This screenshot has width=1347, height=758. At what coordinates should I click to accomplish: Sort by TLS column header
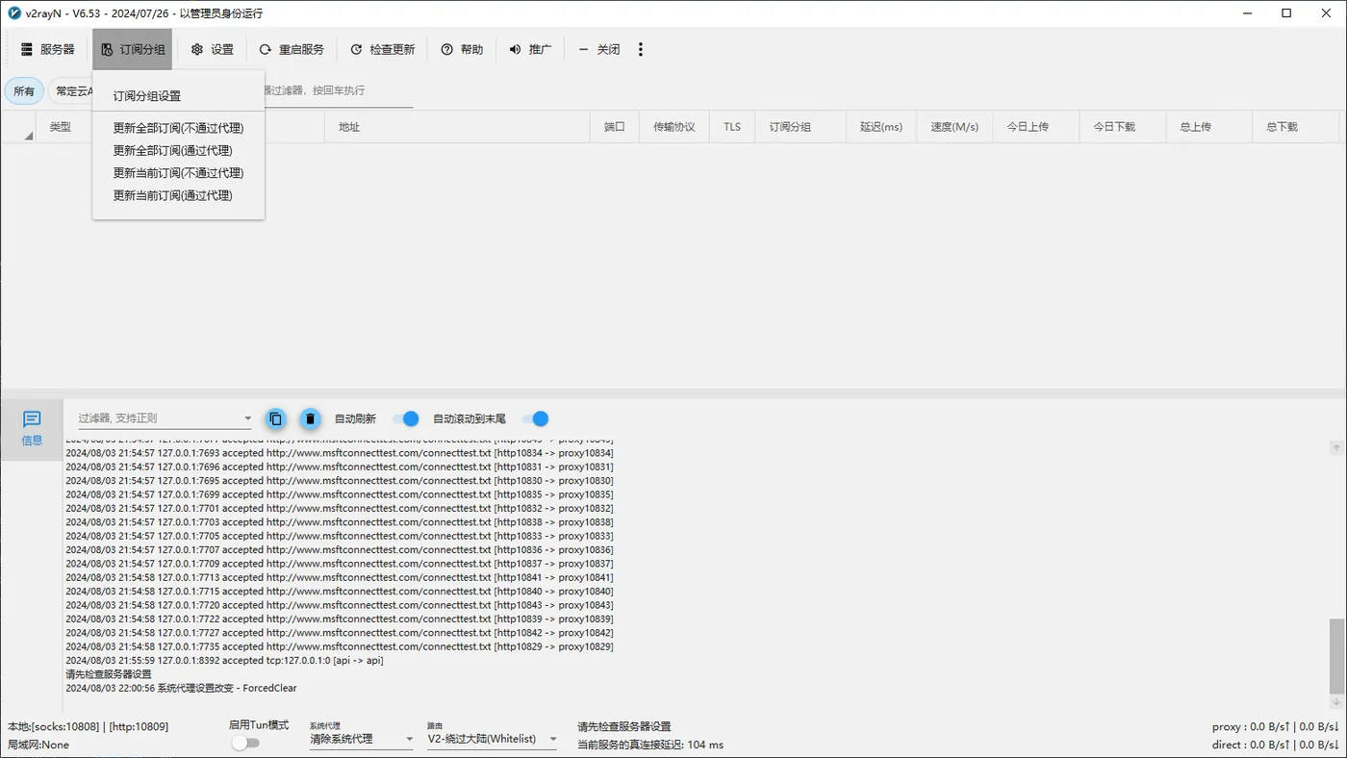[x=733, y=127]
